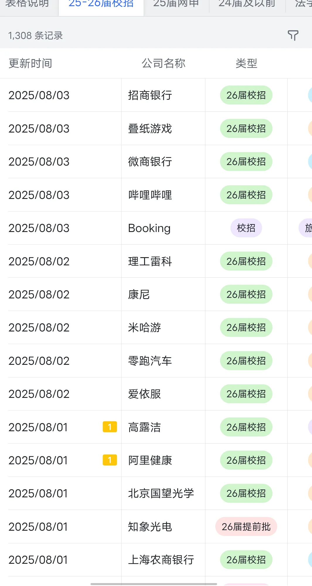The height and width of the screenshot is (586, 312).
Task: Click the 26届校招 tag for 米哈游
Action: pos(246,327)
